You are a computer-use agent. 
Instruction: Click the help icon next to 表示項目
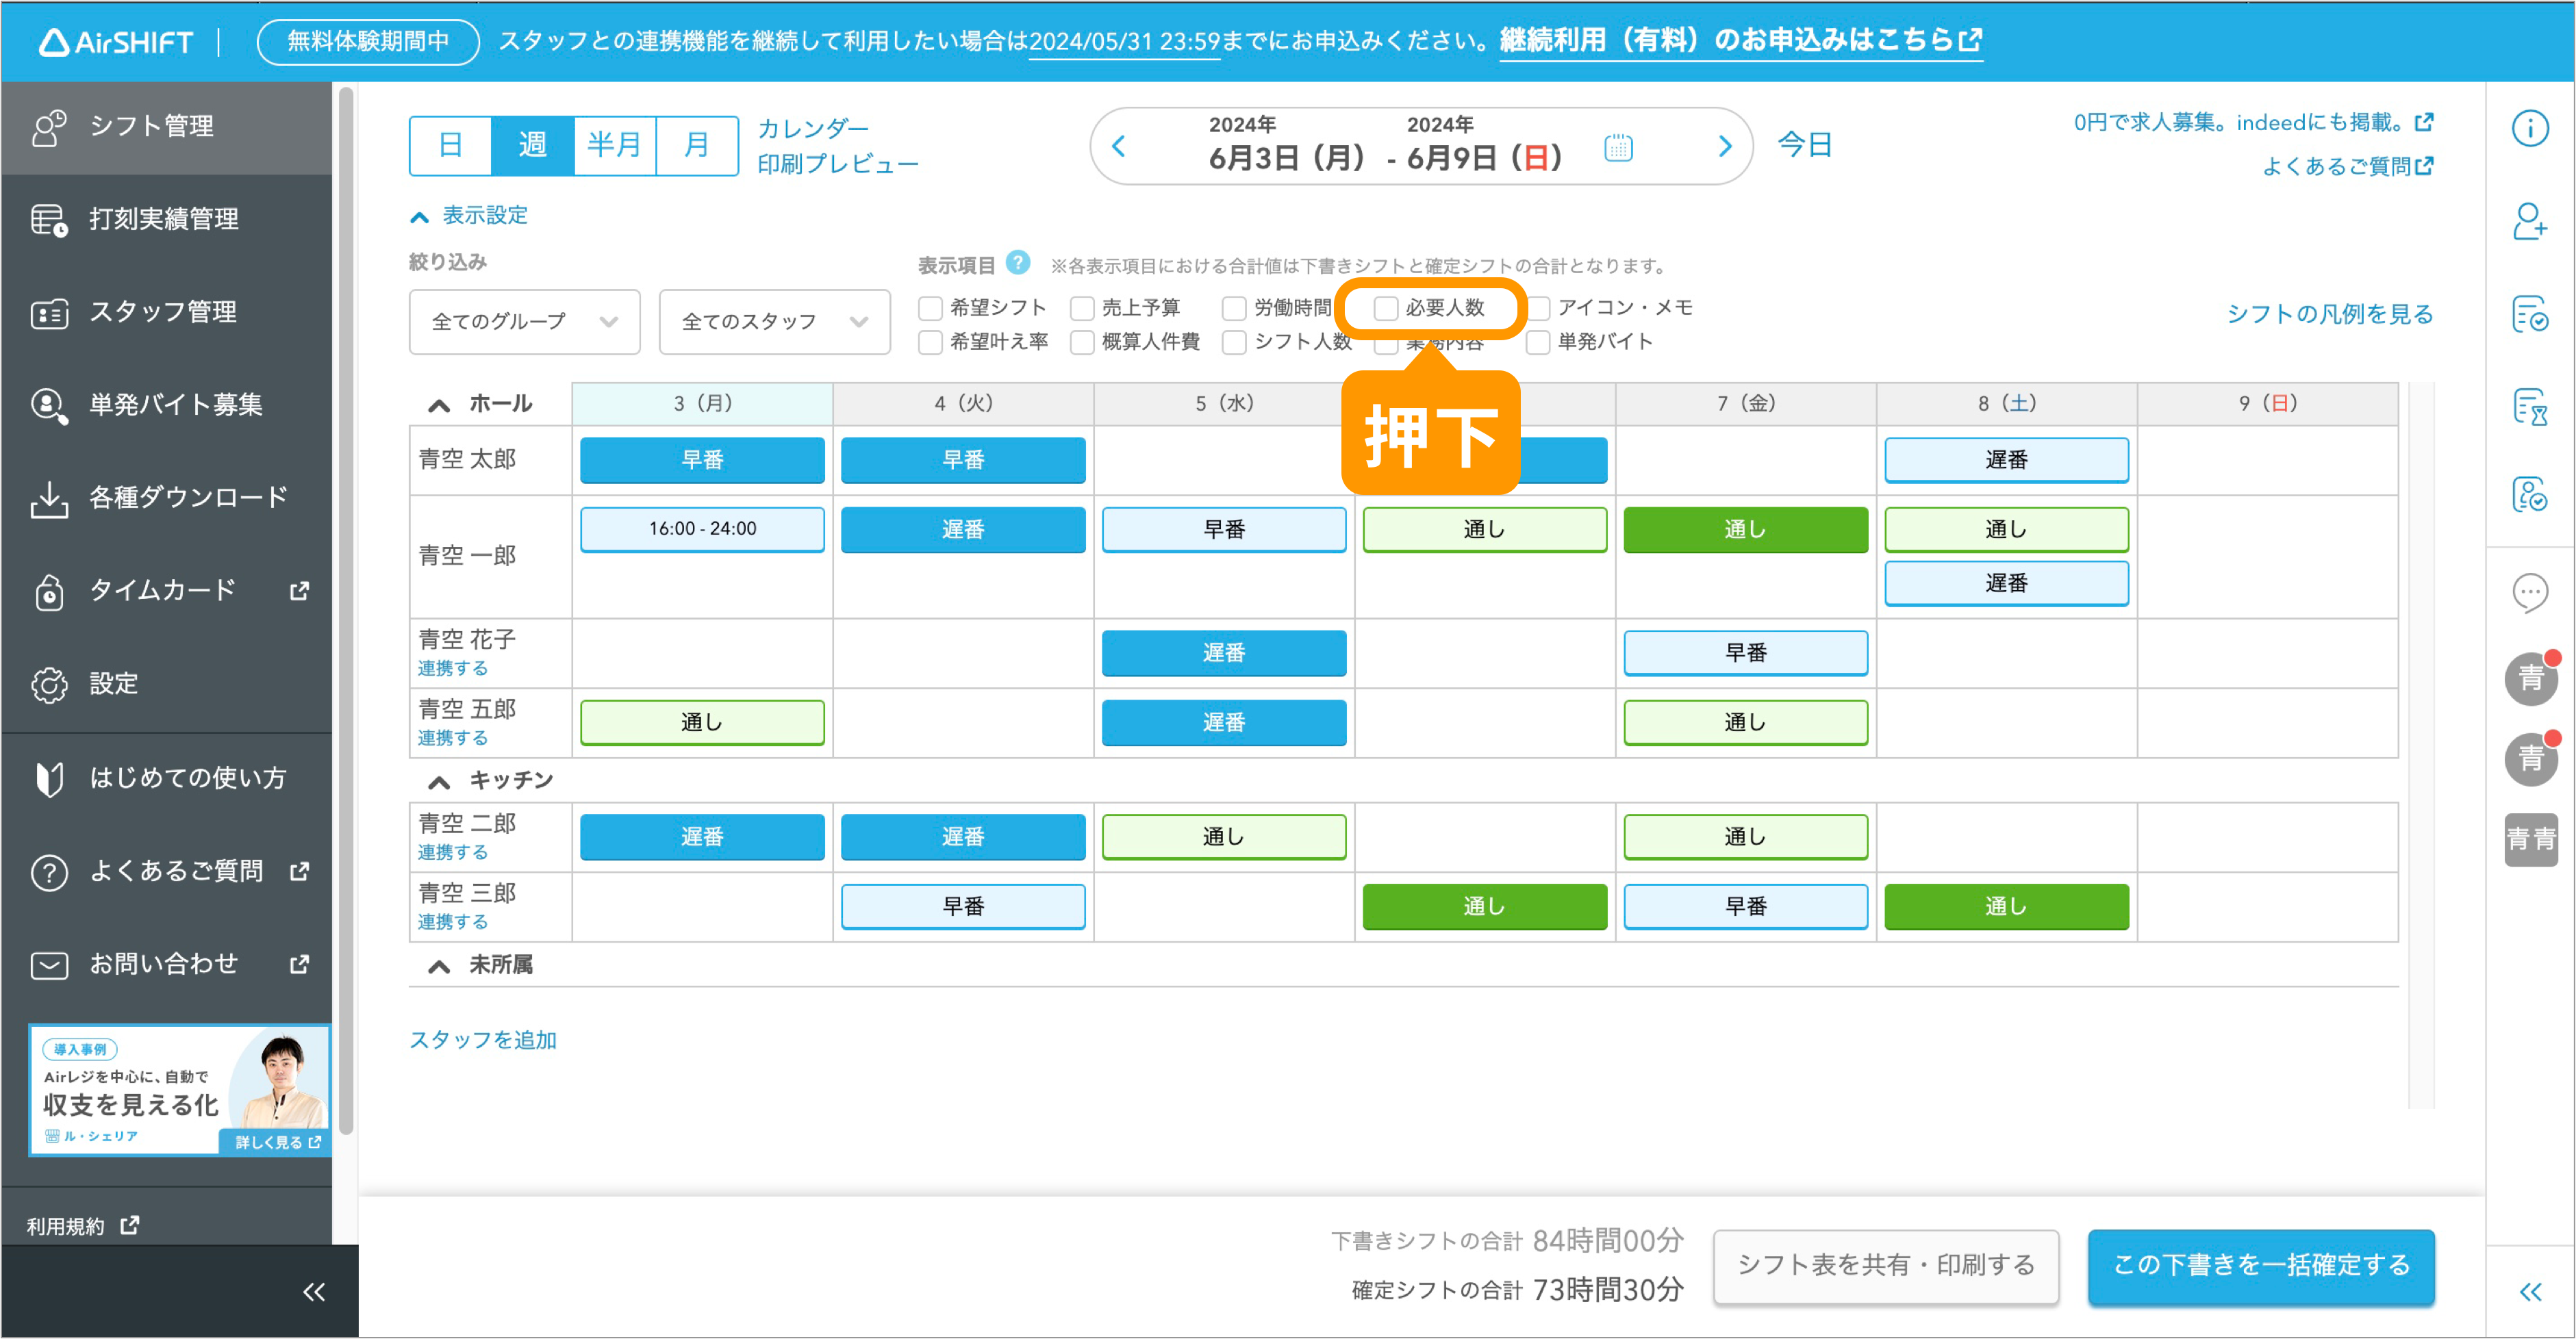point(1018,263)
